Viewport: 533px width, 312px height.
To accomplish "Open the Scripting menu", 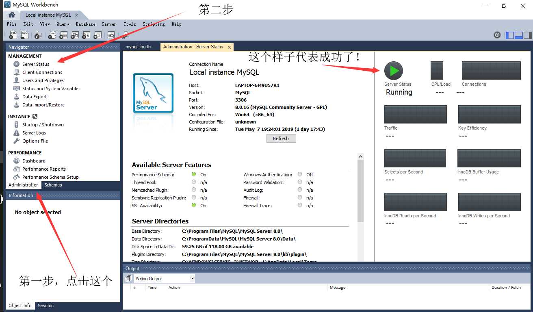I will pyautogui.click(x=154, y=24).
